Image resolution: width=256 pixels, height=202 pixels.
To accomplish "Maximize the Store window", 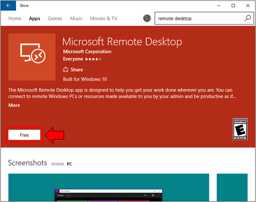I will point(233,5).
